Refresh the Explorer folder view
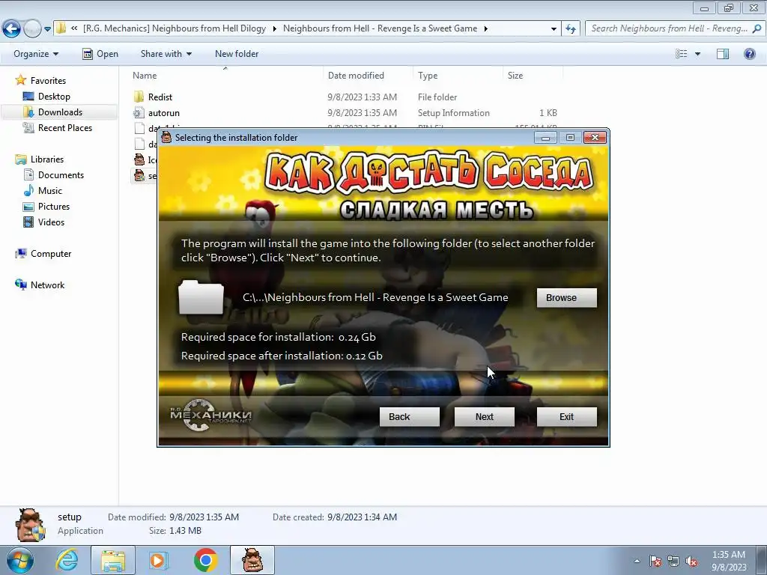The width and height of the screenshot is (767, 575). point(570,29)
